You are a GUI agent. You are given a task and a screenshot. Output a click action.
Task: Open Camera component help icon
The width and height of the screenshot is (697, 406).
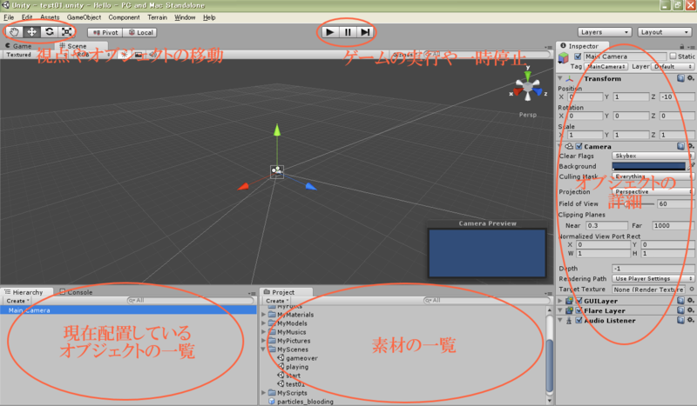[x=680, y=146]
